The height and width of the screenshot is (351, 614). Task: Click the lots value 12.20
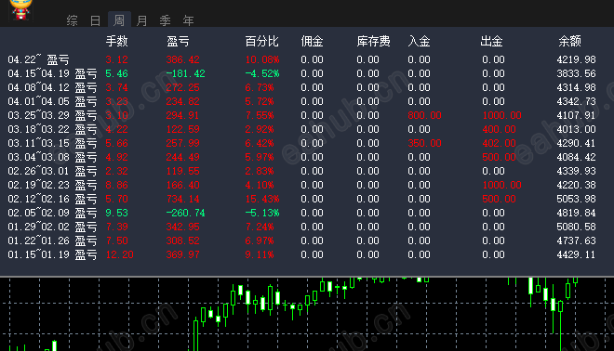coord(119,254)
